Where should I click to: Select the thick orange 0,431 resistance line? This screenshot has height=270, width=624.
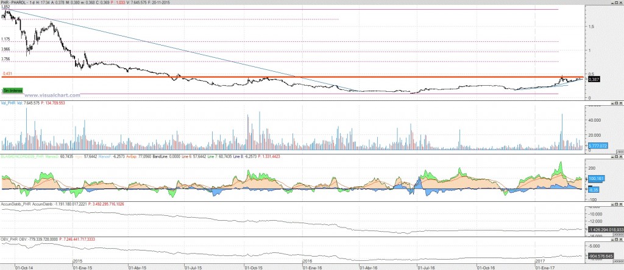(183, 77)
